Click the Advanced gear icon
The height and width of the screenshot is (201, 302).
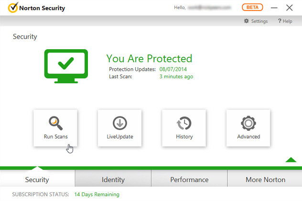248,123
